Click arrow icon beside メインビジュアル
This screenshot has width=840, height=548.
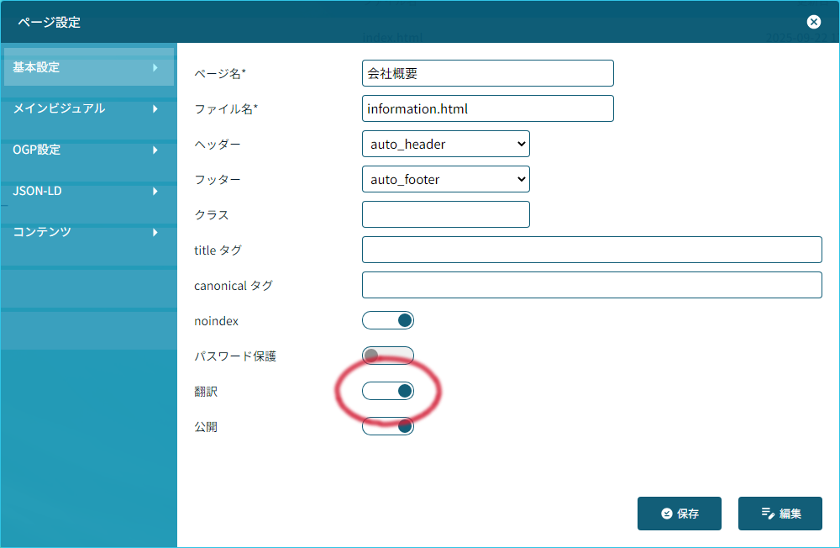tap(155, 109)
